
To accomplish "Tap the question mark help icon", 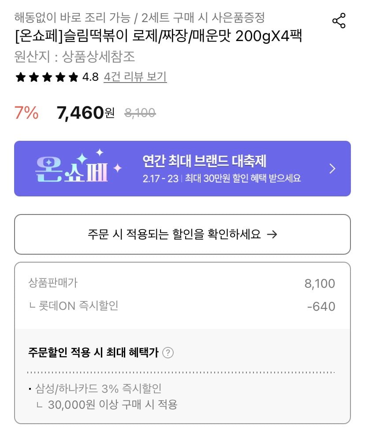I will click(x=168, y=353).
